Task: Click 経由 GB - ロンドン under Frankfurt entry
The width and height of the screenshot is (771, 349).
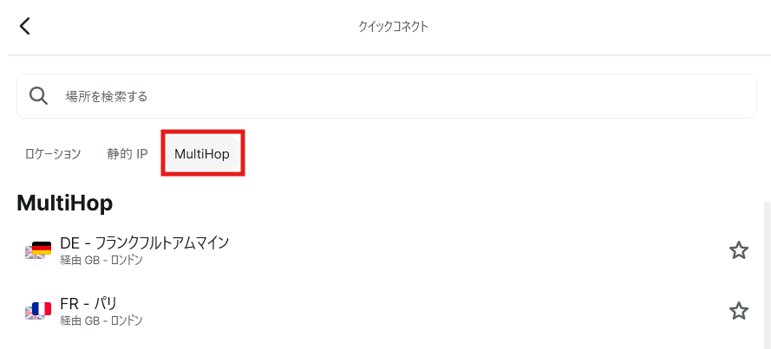Action: point(101,260)
